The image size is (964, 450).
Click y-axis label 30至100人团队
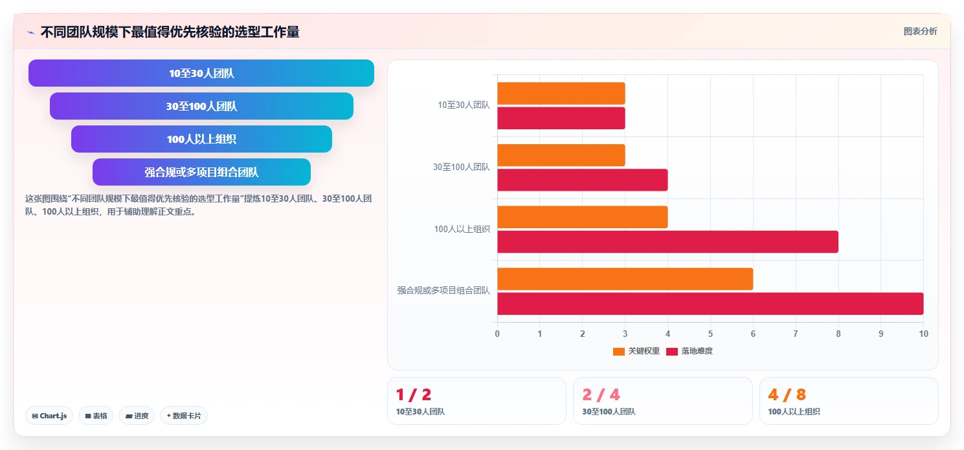pyautogui.click(x=462, y=167)
